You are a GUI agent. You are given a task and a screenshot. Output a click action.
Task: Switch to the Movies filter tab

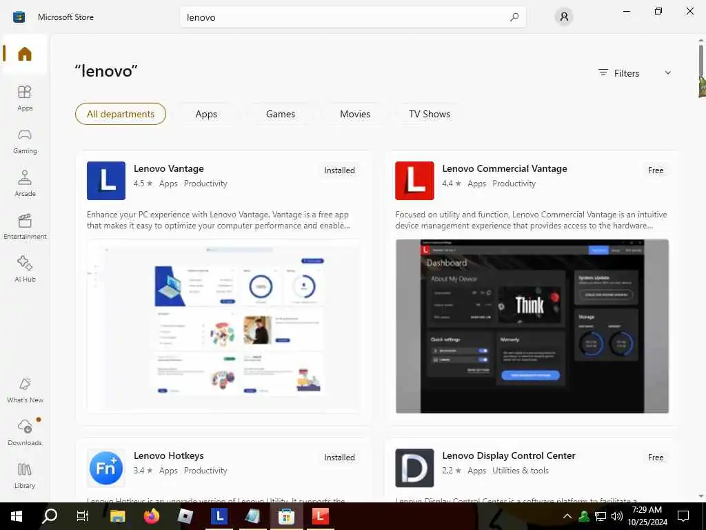(355, 114)
